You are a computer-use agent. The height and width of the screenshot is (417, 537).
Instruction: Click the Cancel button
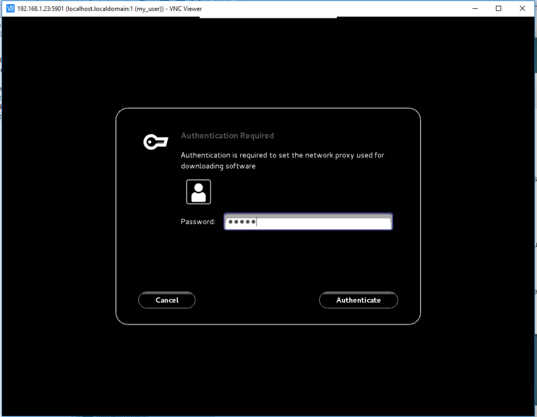tap(167, 300)
